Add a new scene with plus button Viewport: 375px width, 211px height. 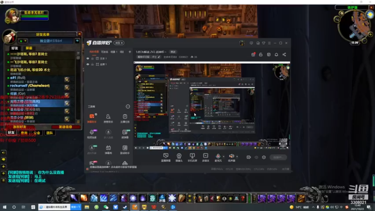pyautogui.click(x=130, y=52)
